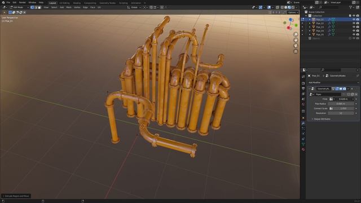Collapse the Collection tree in outliner
The height and width of the screenshot is (203, 361).
coord(306,16)
